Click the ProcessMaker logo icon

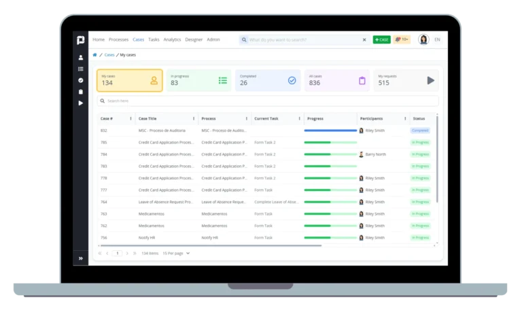[x=81, y=40]
